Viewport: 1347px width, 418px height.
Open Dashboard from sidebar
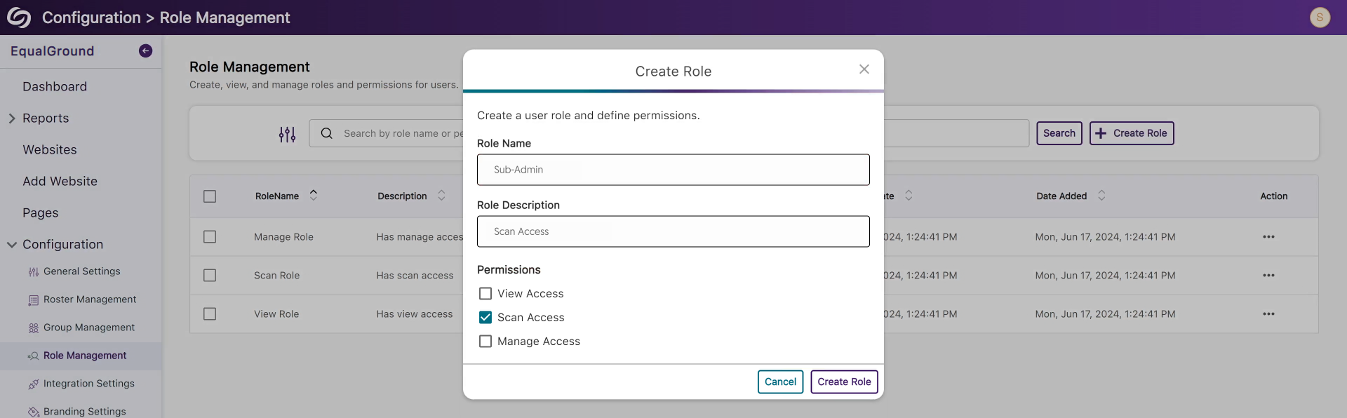(x=55, y=87)
